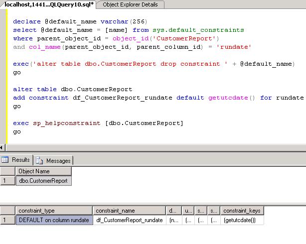Click the grid icon on the Results tab
The image size is (306, 244).
pos(5,160)
